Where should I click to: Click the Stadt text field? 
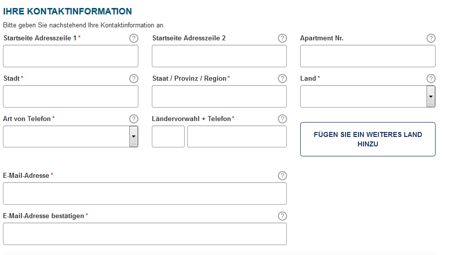(x=71, y=97)
